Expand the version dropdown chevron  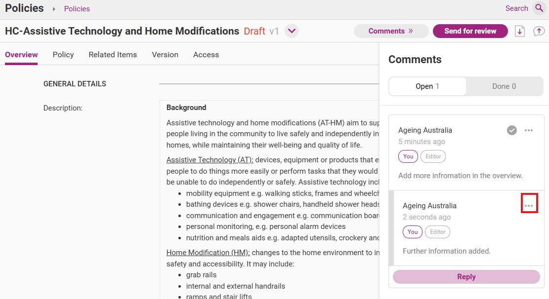point(292,31)
